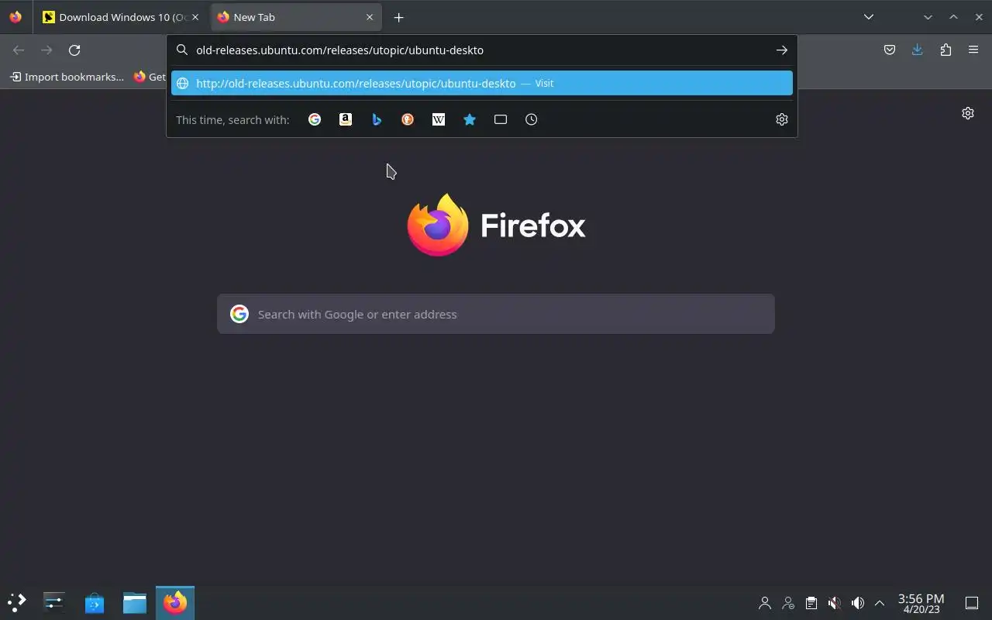
Task: Open search settings gear in dropdown
Action: click(x=781, y=119)
